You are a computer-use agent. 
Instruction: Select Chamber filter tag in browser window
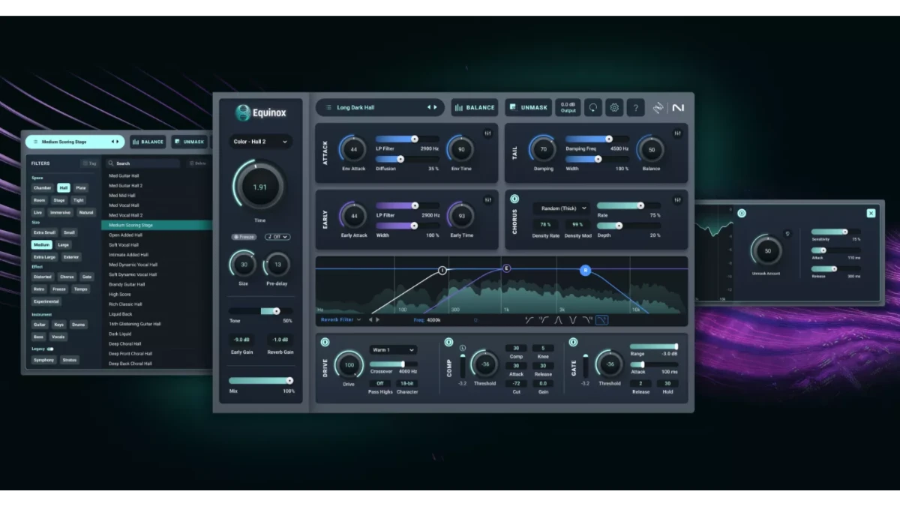click(42, 188)
